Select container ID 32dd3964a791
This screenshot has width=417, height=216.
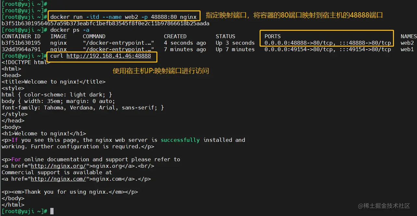click(21, 49)
